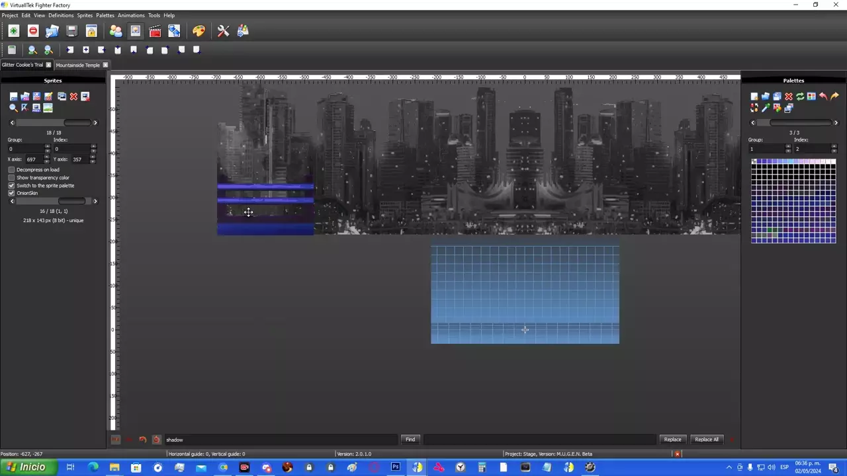Enable the Decompress on load checkbox
847x476 pixels.
[x=11, y=170]
